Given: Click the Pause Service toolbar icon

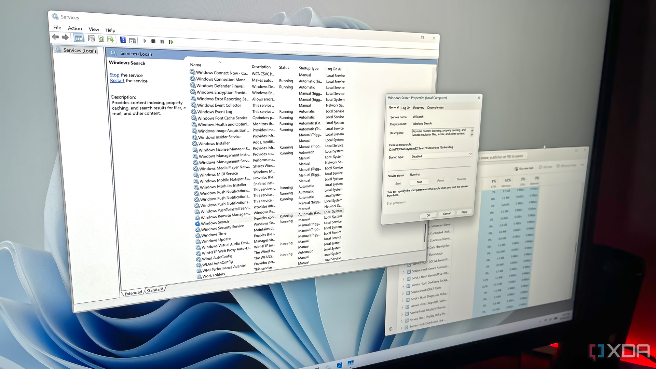Looking at the screenshot, I should click(x=162, y=41).
